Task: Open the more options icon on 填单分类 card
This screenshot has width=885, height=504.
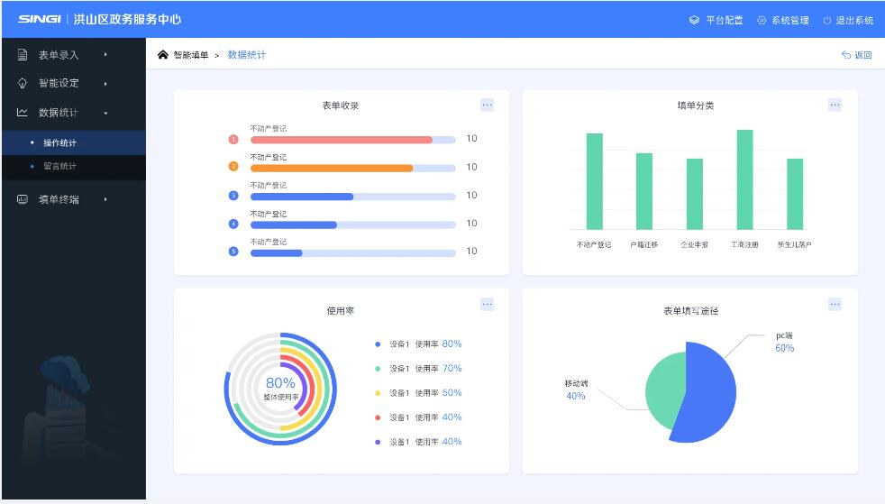Action: click(835, 105)
